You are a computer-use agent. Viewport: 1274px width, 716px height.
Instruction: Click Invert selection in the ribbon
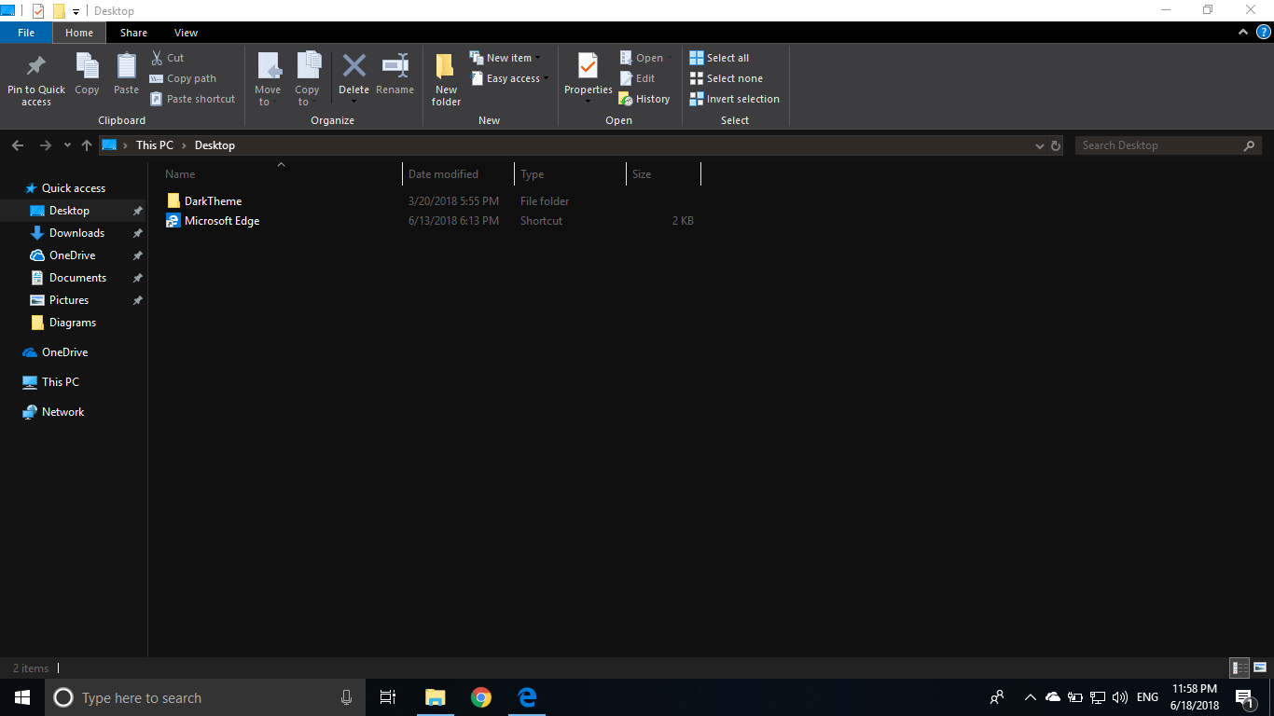click(x=735, y=99)
